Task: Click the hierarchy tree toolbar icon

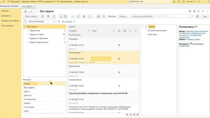Action: (98, 16)
